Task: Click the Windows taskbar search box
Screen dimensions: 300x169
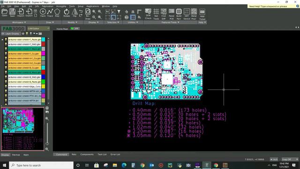Action: [x=41, y=165]
